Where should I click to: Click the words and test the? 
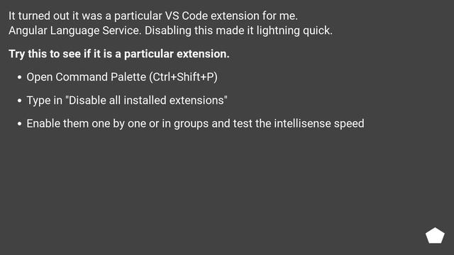[241, 124]
